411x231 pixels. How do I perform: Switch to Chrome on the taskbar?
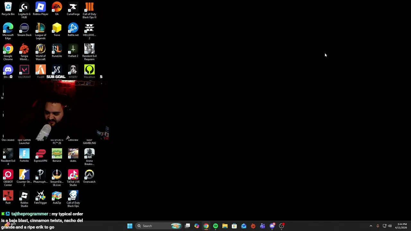206,226
